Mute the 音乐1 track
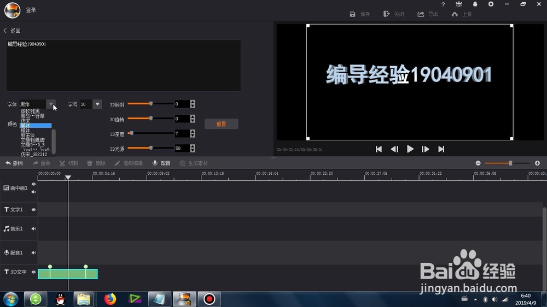547x307 pixels. pos(33,228)
